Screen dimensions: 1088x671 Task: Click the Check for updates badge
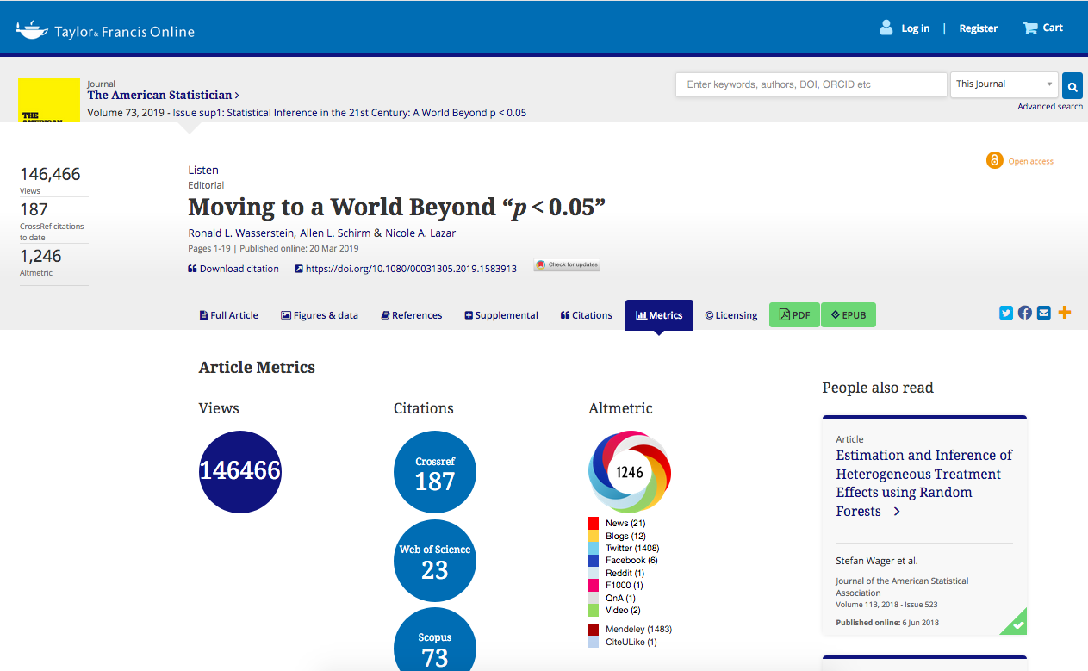point(567,265)
